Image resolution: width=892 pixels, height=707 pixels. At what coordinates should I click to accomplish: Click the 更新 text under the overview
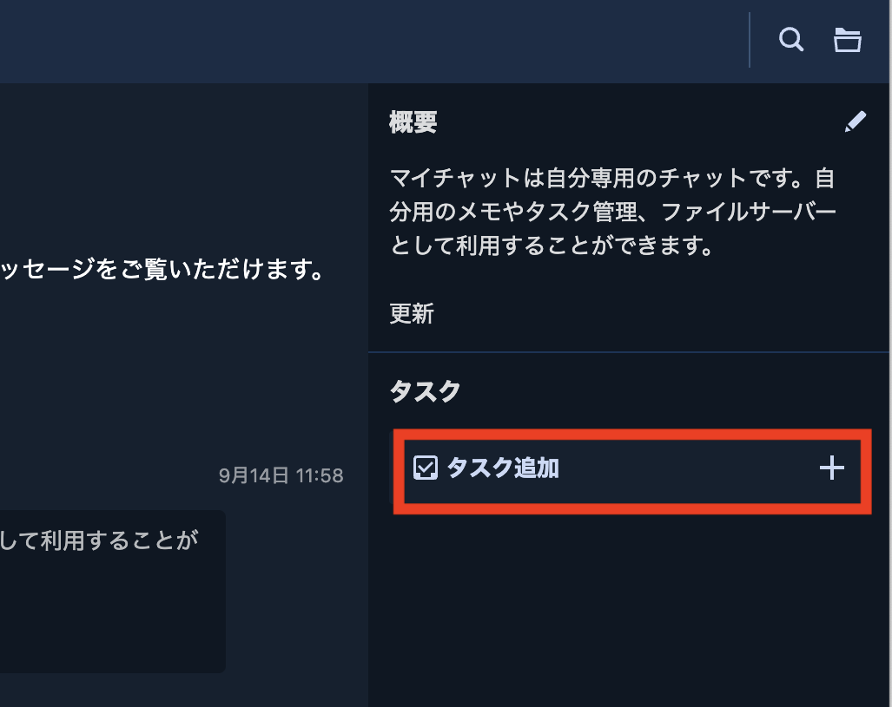click(412, 314)
